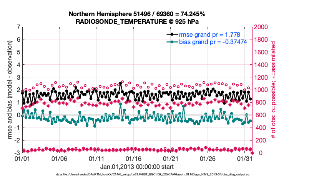319x180 pixels.
Task: Click the left y-axis tick label -3
Action: tap(17, 153)
